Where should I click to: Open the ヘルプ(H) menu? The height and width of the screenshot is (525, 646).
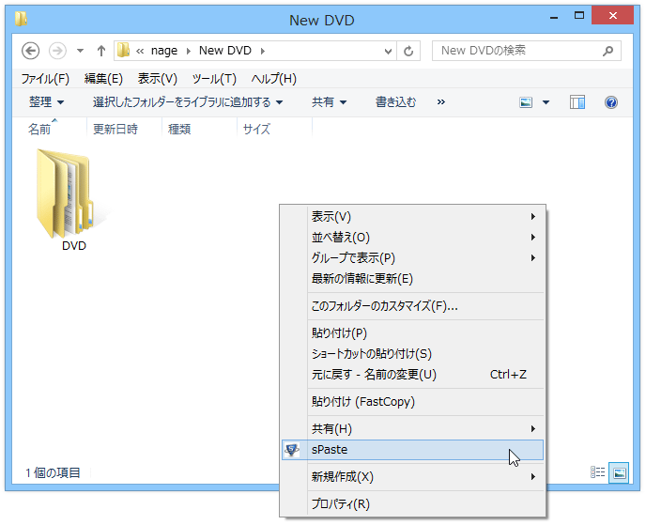tap(273, 78)
